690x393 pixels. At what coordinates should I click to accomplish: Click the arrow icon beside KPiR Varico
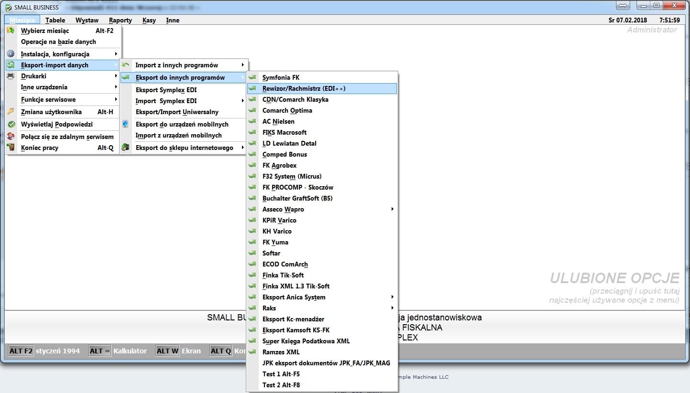point(252,220)
